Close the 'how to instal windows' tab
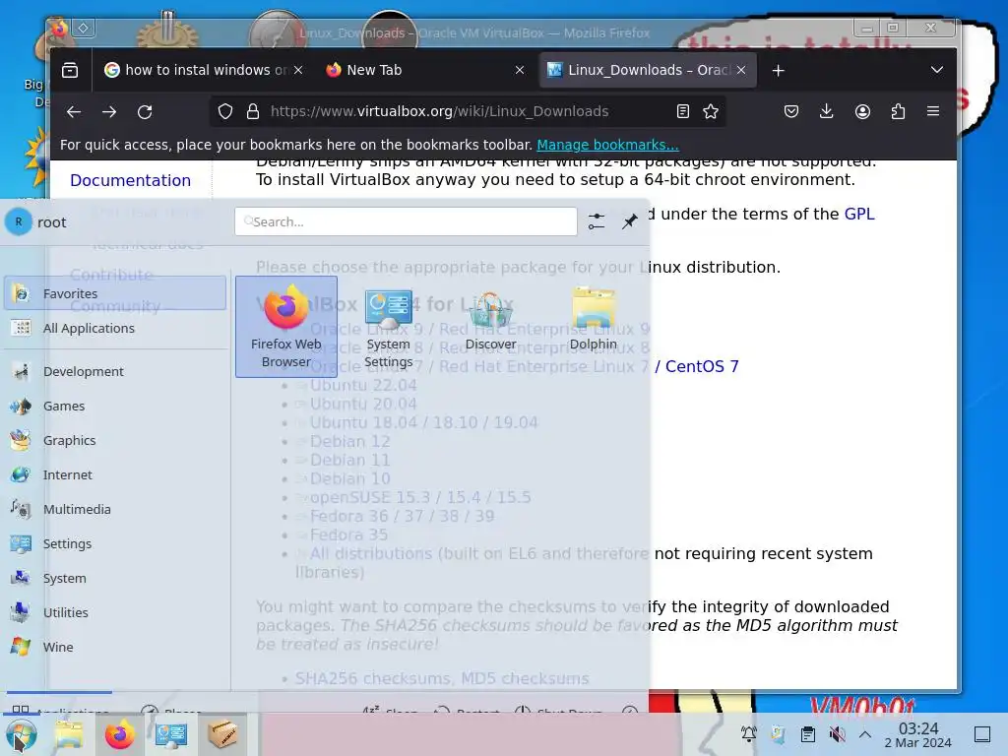 click(x=298, y=70)
